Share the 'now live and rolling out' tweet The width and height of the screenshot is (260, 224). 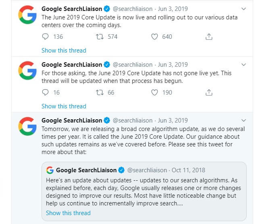(209, 36)
